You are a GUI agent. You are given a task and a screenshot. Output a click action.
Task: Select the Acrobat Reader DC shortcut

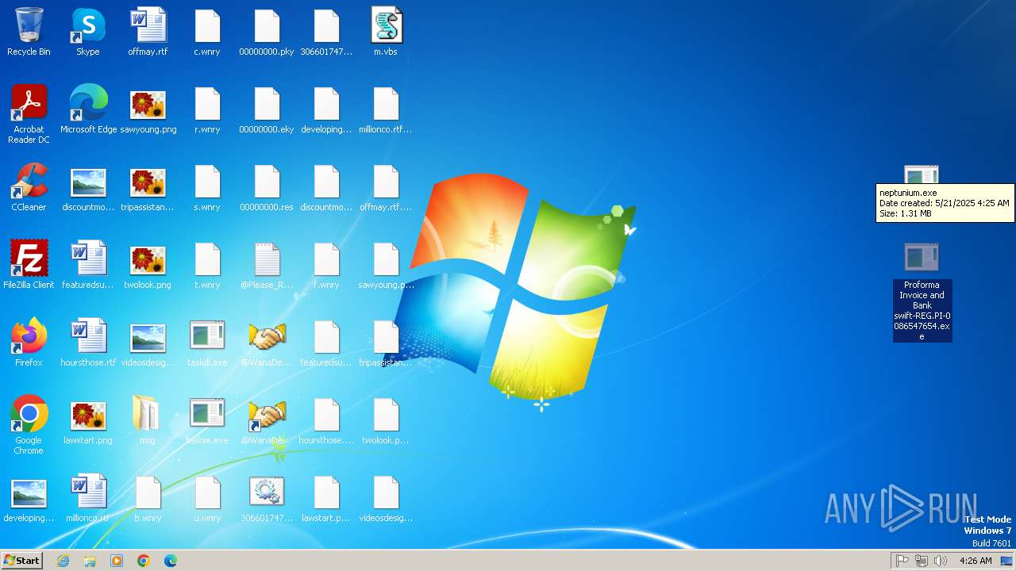coord(29,114)
